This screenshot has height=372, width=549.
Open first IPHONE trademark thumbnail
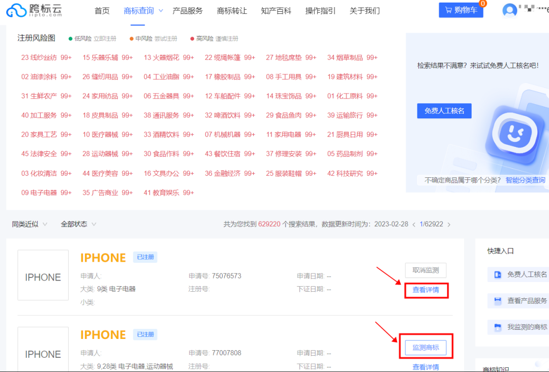click(x=43, y=275)
